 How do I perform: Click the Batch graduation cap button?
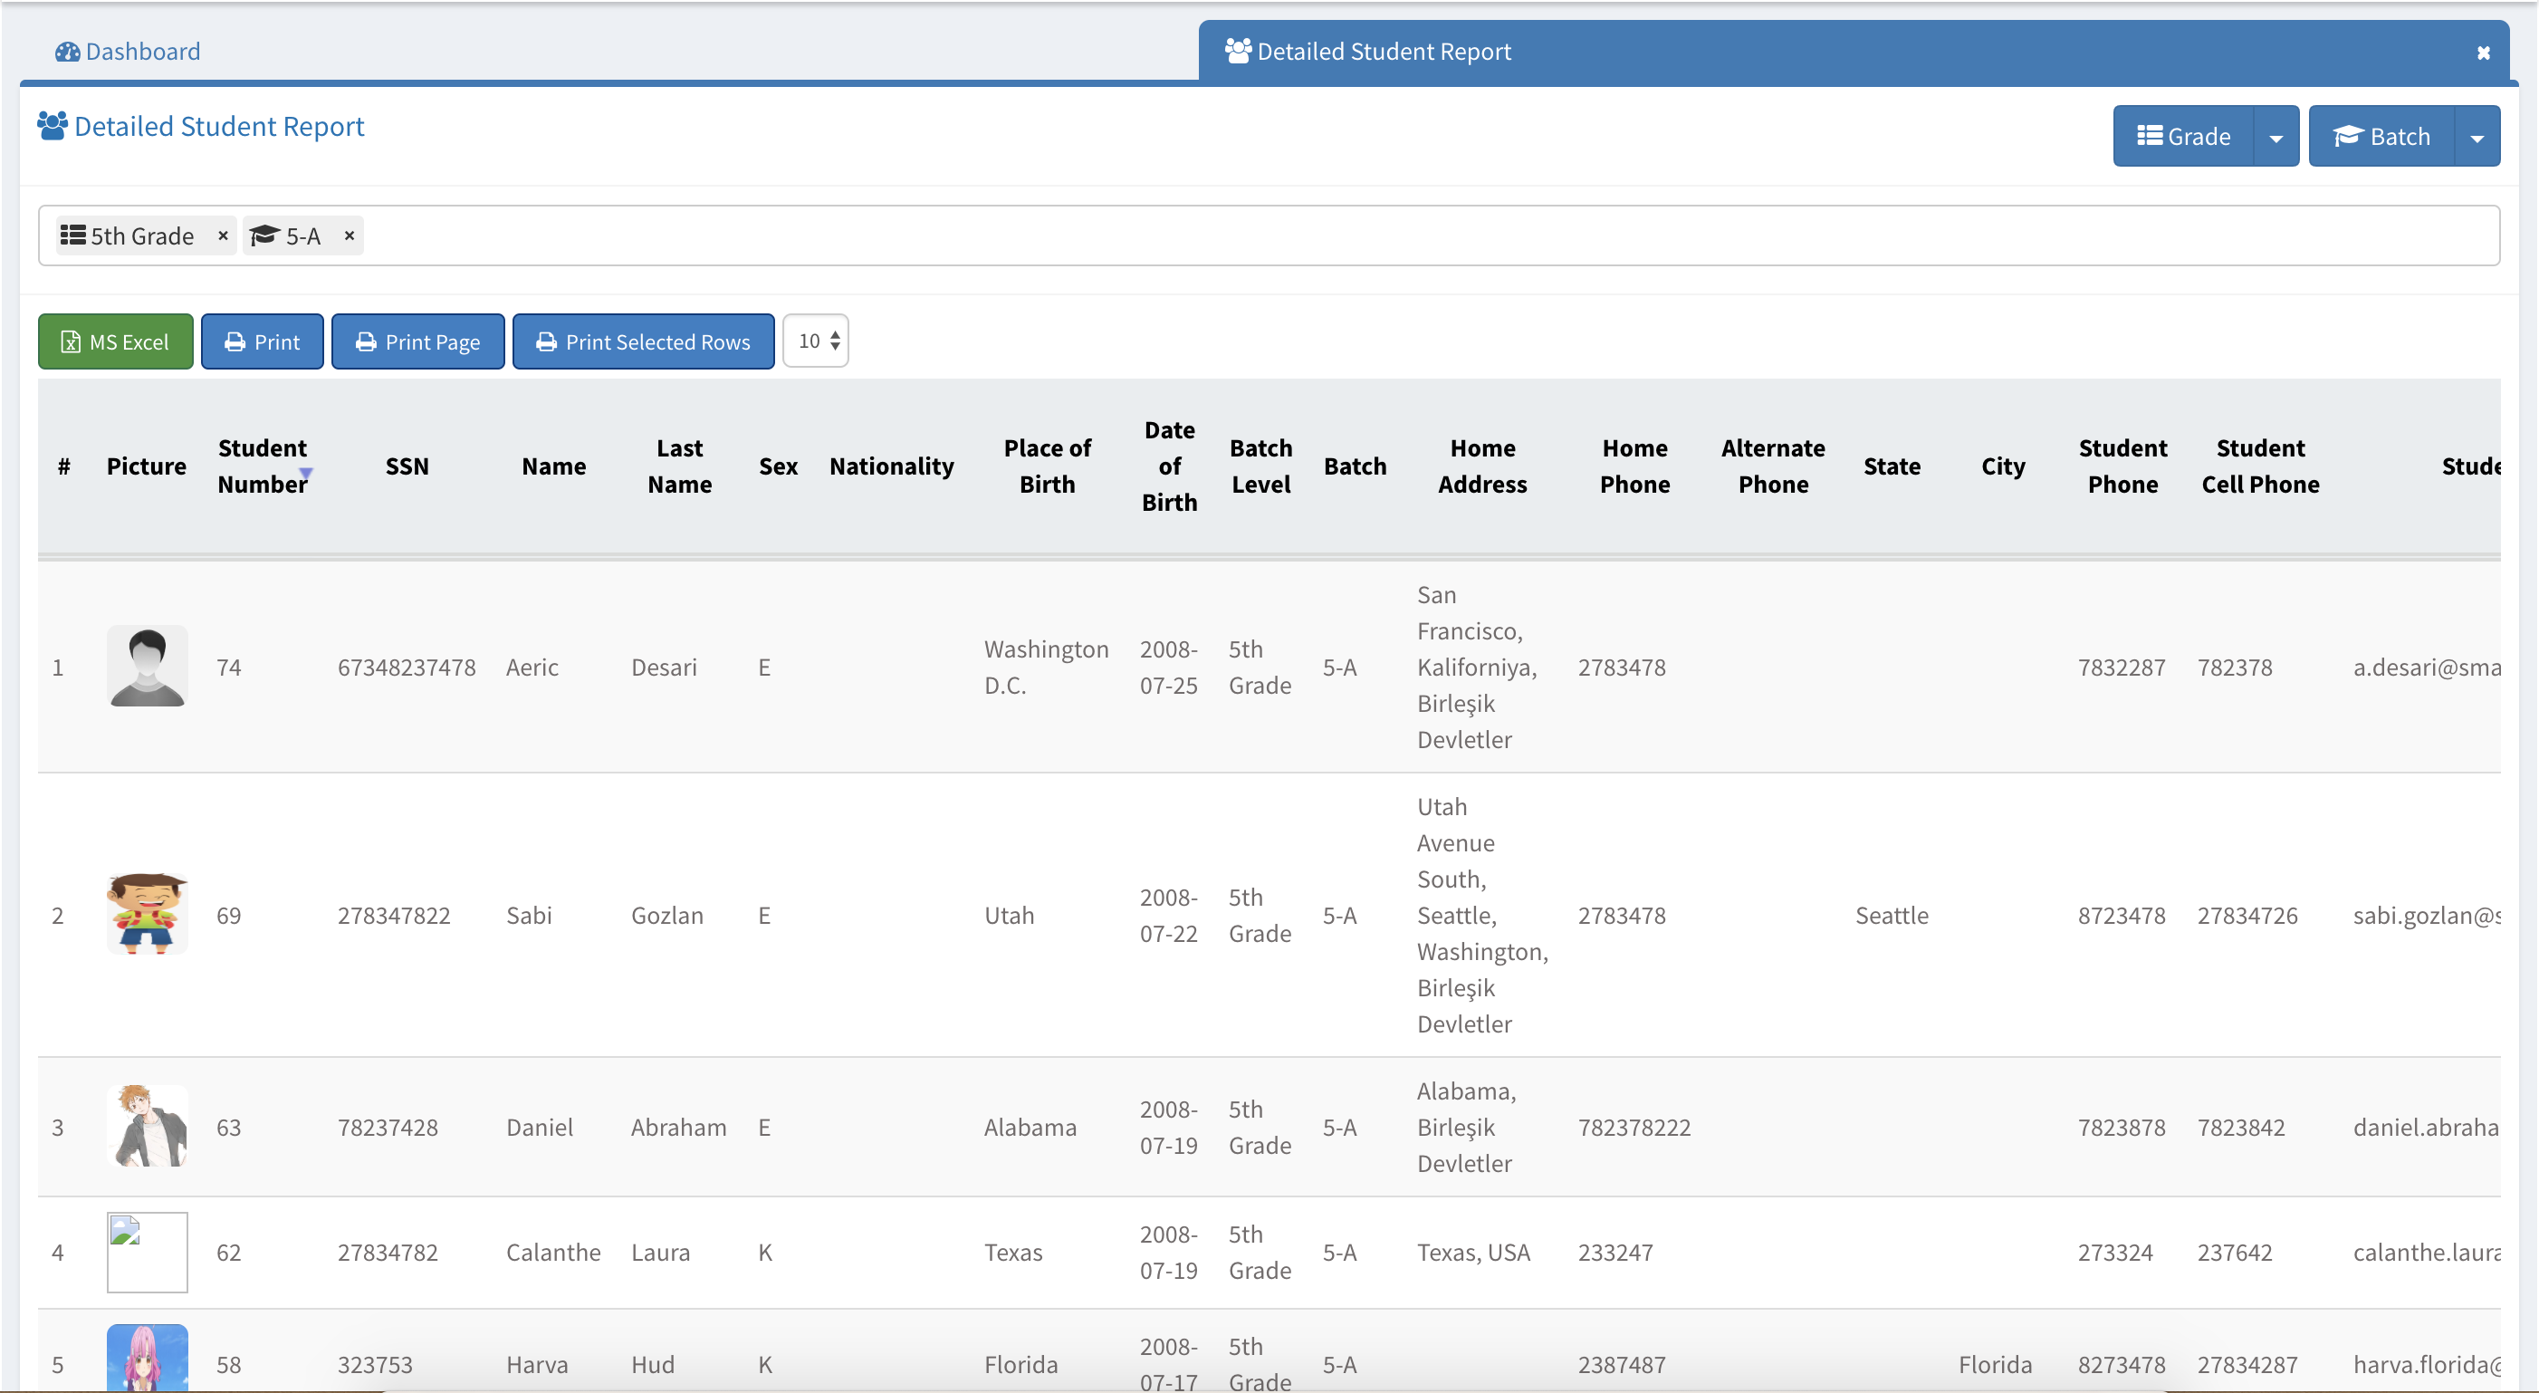[2381, 137]
